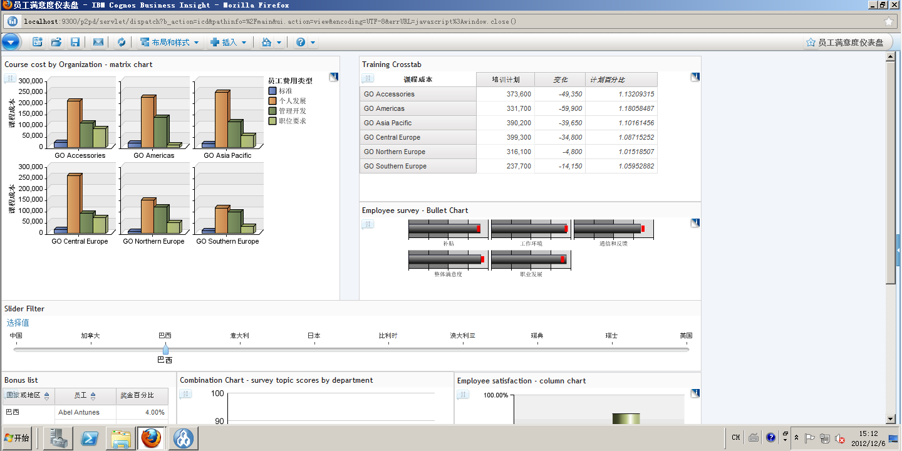Click the 管理开发 dark green legend swatch

[x=272, y=111]
